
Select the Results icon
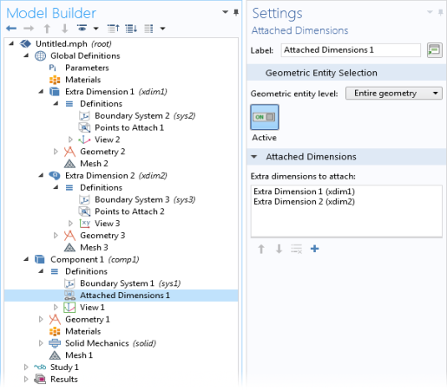pos(40,379)
